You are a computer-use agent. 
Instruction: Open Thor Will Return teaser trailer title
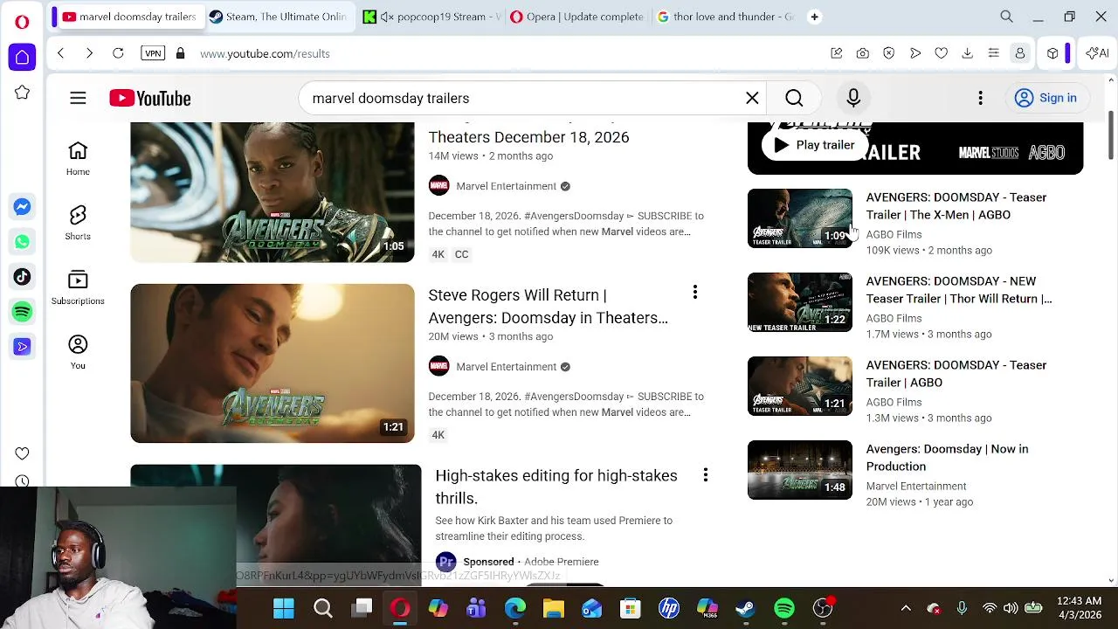pos(958,290)
